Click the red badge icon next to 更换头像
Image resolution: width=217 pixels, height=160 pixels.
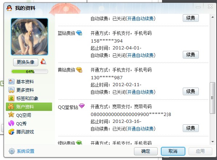(43, 61)
